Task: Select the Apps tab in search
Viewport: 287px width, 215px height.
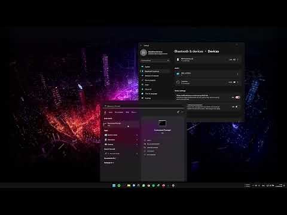Action: coord(111,112)
